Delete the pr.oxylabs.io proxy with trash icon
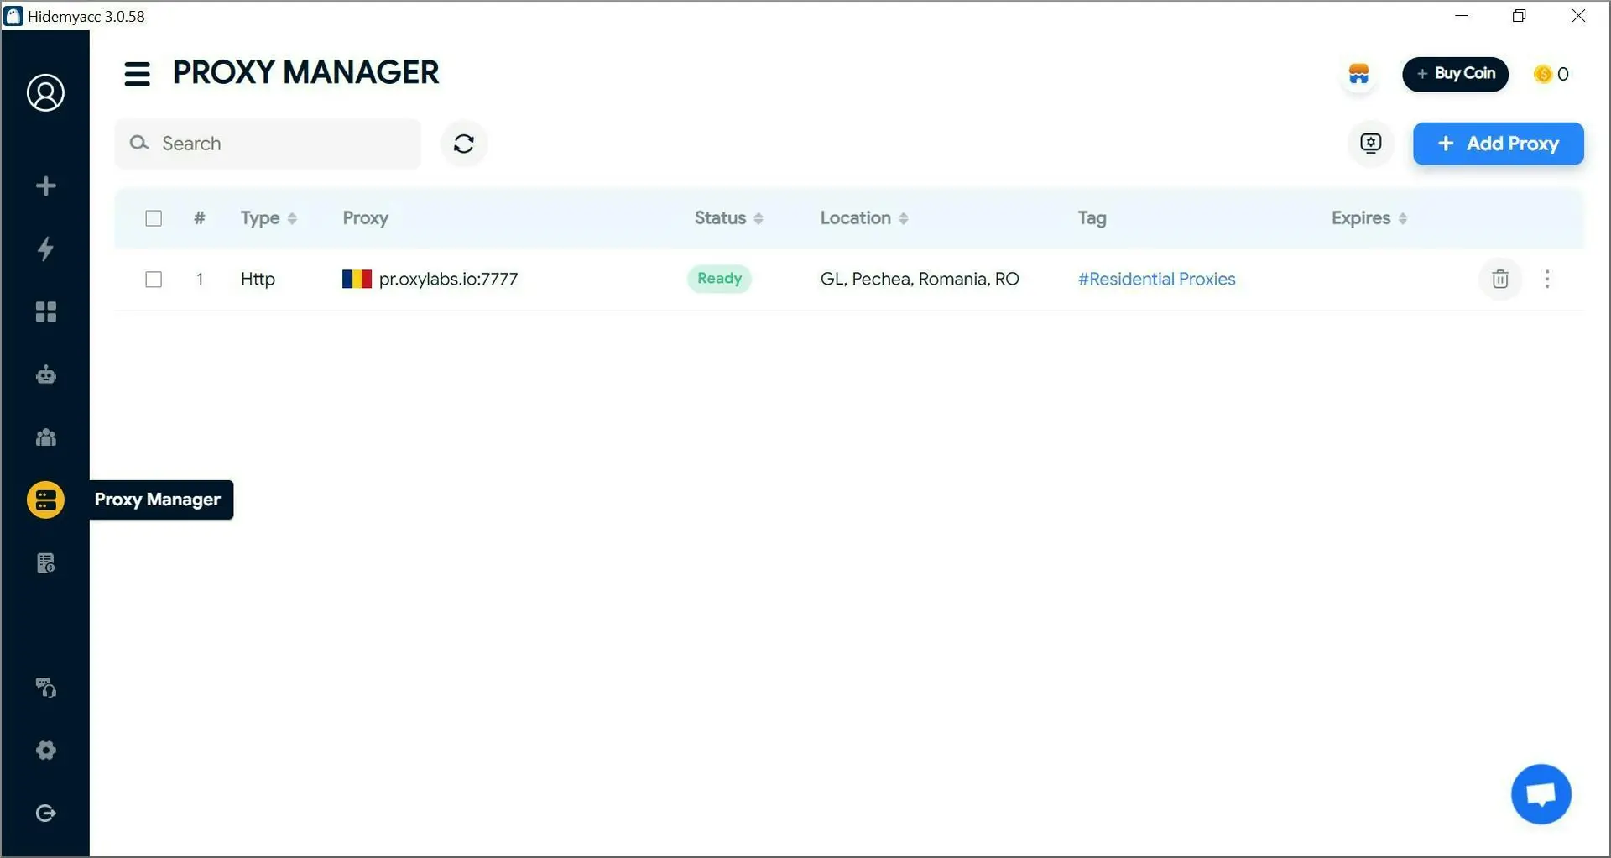Viewport: 1611px width, 858px height. [1499, 279]
